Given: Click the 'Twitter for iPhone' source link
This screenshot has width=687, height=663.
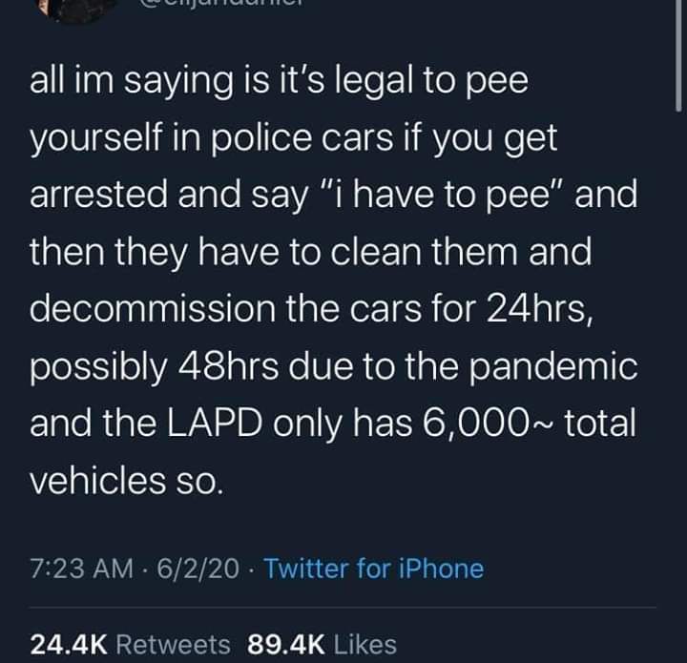Looking at the screenshot, I should 374,569.
